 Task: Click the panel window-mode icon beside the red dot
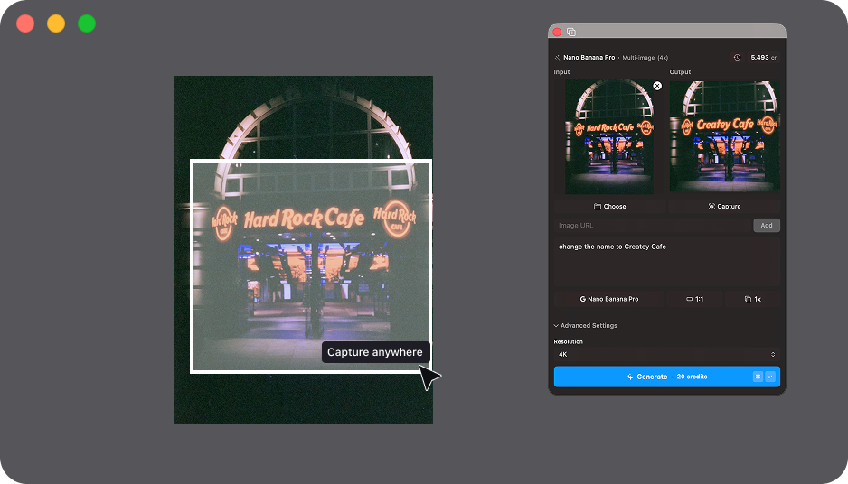point(571,32)
